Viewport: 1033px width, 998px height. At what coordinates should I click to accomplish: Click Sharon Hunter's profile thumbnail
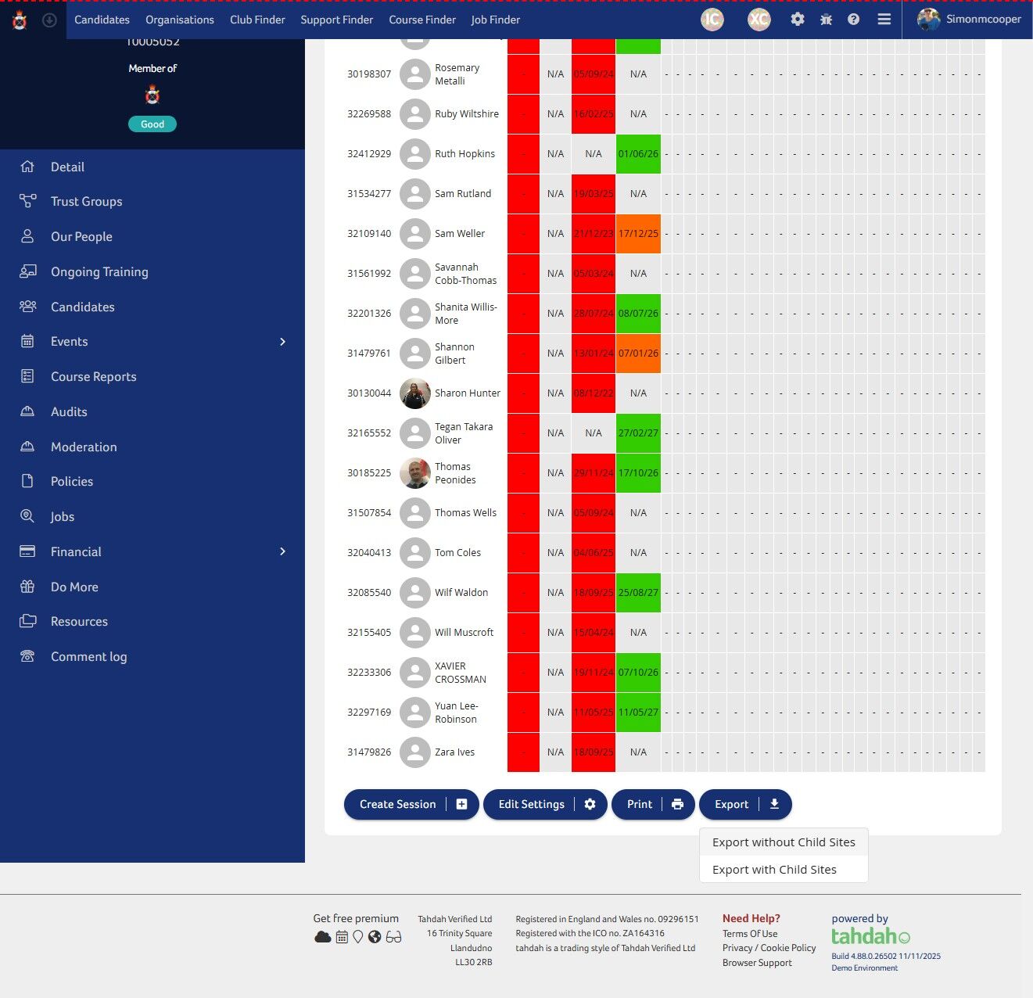click(415, 393)
